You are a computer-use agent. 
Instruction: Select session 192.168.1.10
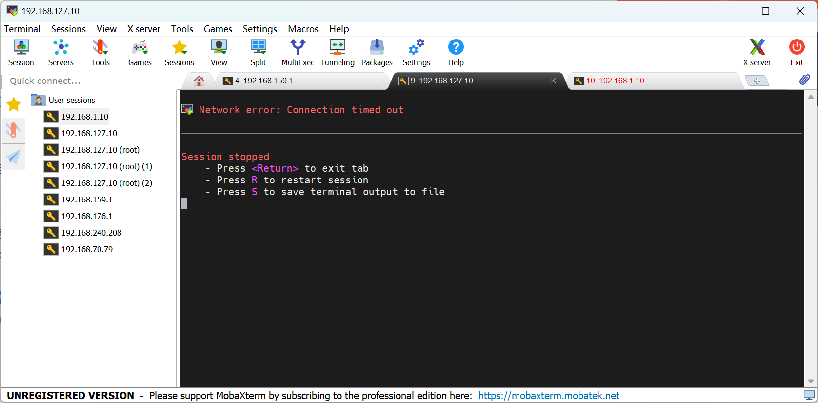[x=76, y=117]
